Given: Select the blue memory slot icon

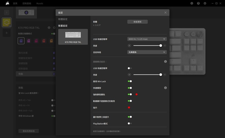Looking at the screenshot, I should point(21,41).
